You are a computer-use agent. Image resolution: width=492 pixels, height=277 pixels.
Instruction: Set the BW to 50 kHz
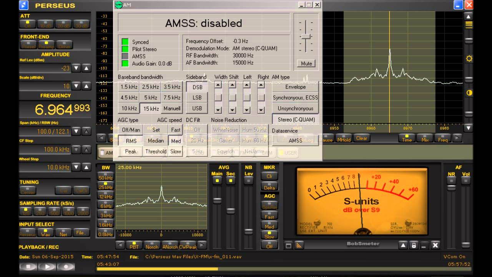click(x=105, y=177)
